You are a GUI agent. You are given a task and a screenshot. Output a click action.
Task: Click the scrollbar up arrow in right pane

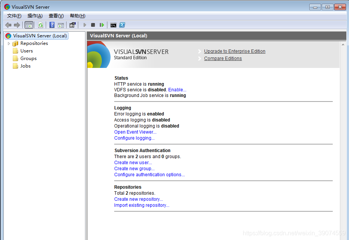coord(343,45)
